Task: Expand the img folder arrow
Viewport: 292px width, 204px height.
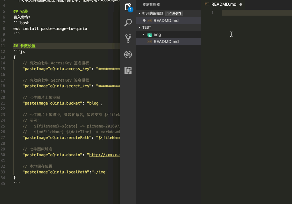Action: [x=143, y=34]
